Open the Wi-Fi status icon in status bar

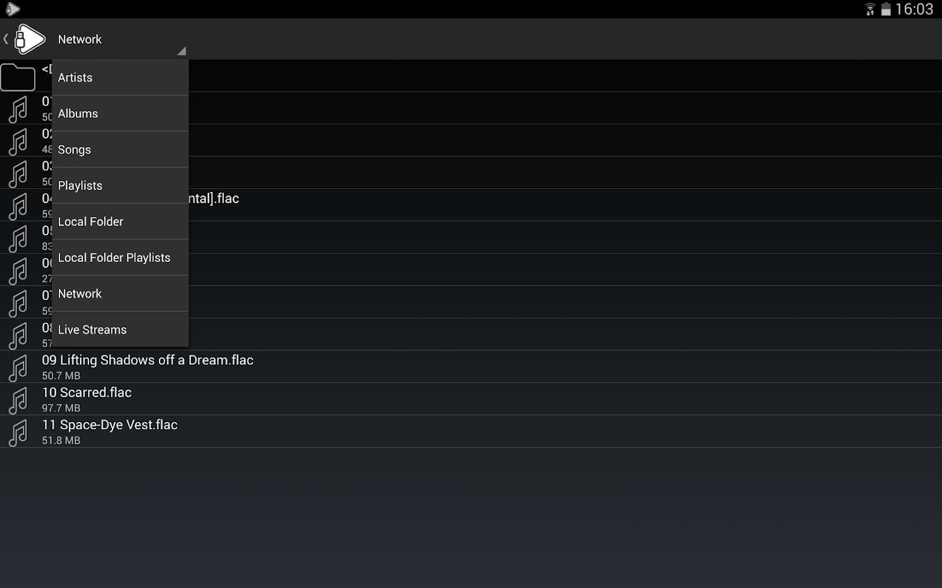870,10
